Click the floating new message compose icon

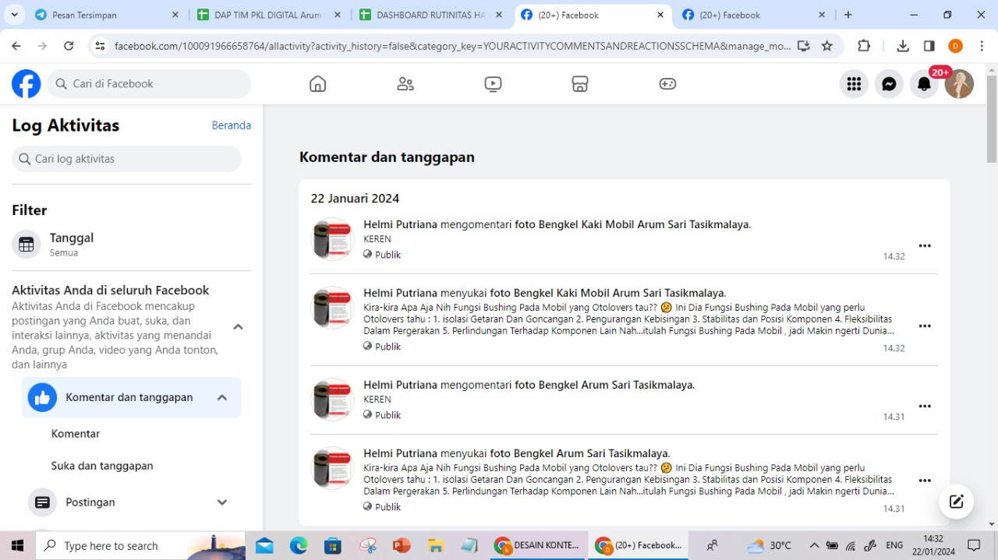coord(956,501)
